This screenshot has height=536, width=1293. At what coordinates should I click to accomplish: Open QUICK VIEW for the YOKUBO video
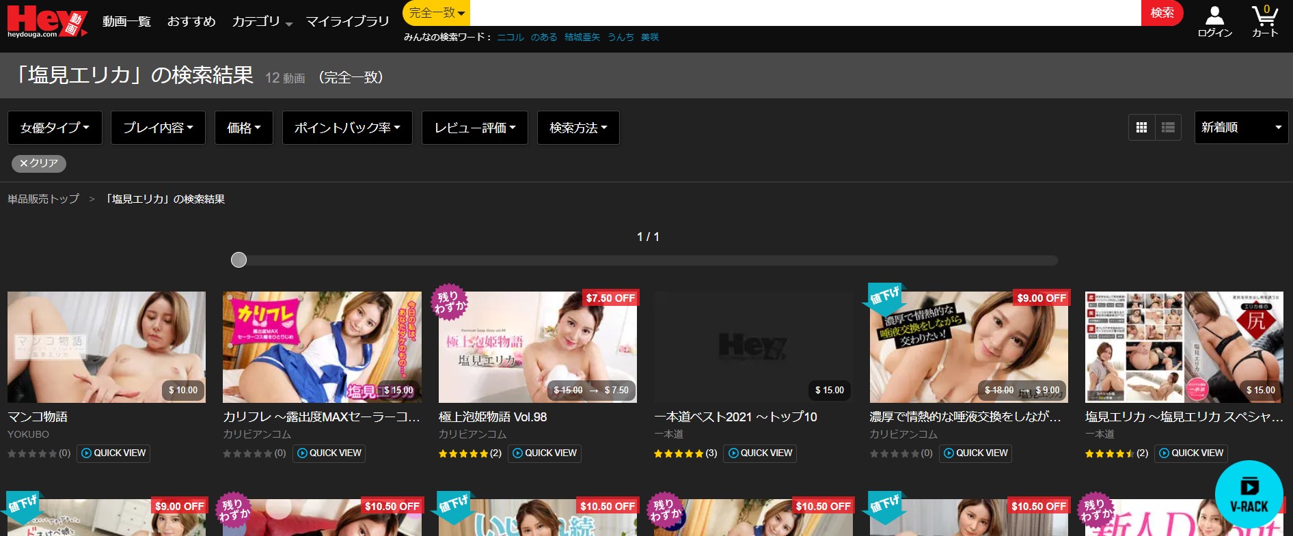(x=113, y=453)
